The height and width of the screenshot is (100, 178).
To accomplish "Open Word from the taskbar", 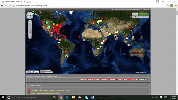I will [93, 97].
